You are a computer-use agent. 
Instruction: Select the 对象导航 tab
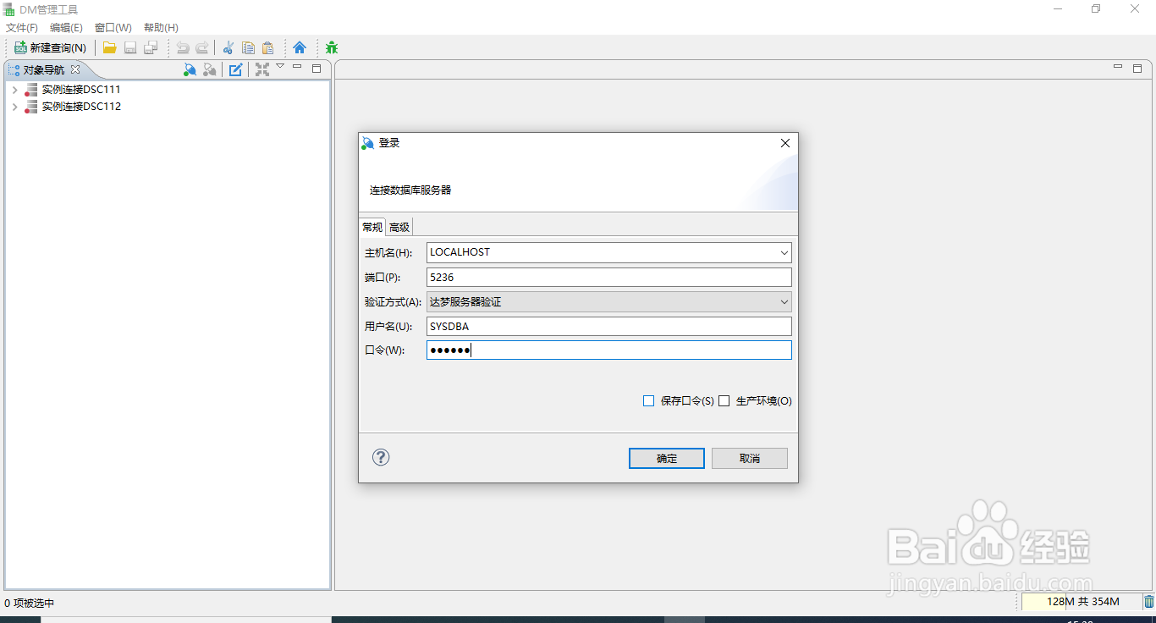click(x=43, y=69)
